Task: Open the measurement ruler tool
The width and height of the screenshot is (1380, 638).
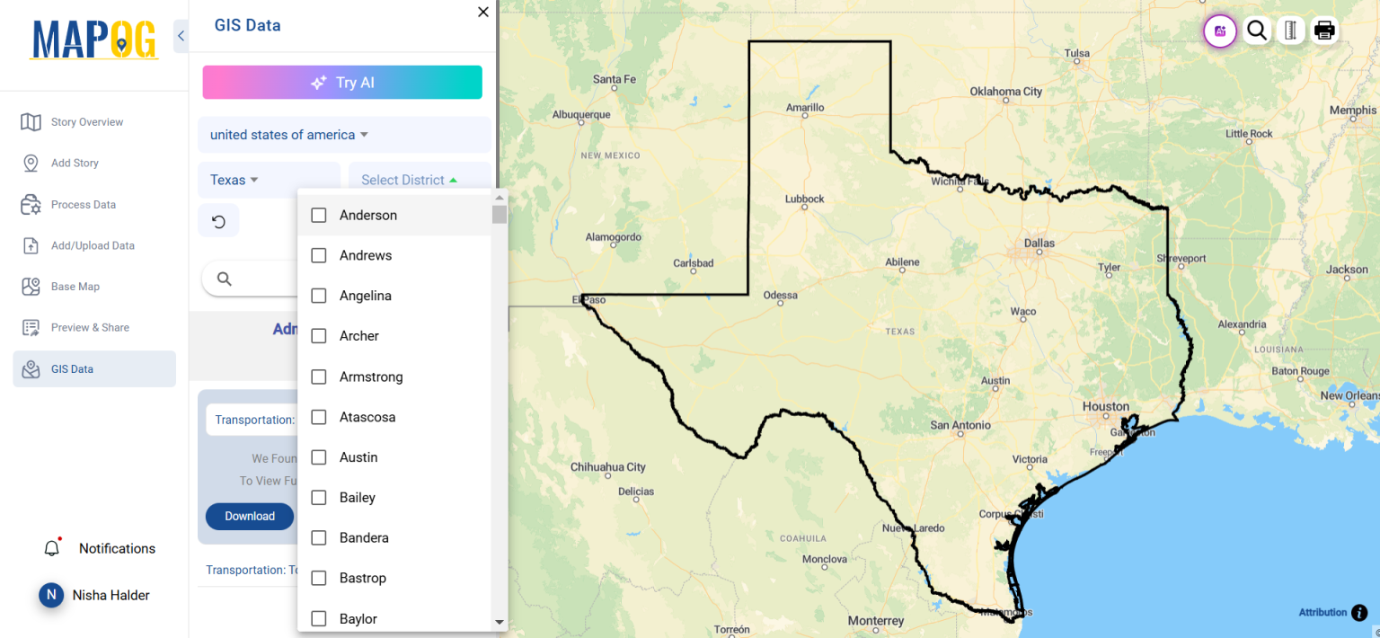Action: [1290, 30]
